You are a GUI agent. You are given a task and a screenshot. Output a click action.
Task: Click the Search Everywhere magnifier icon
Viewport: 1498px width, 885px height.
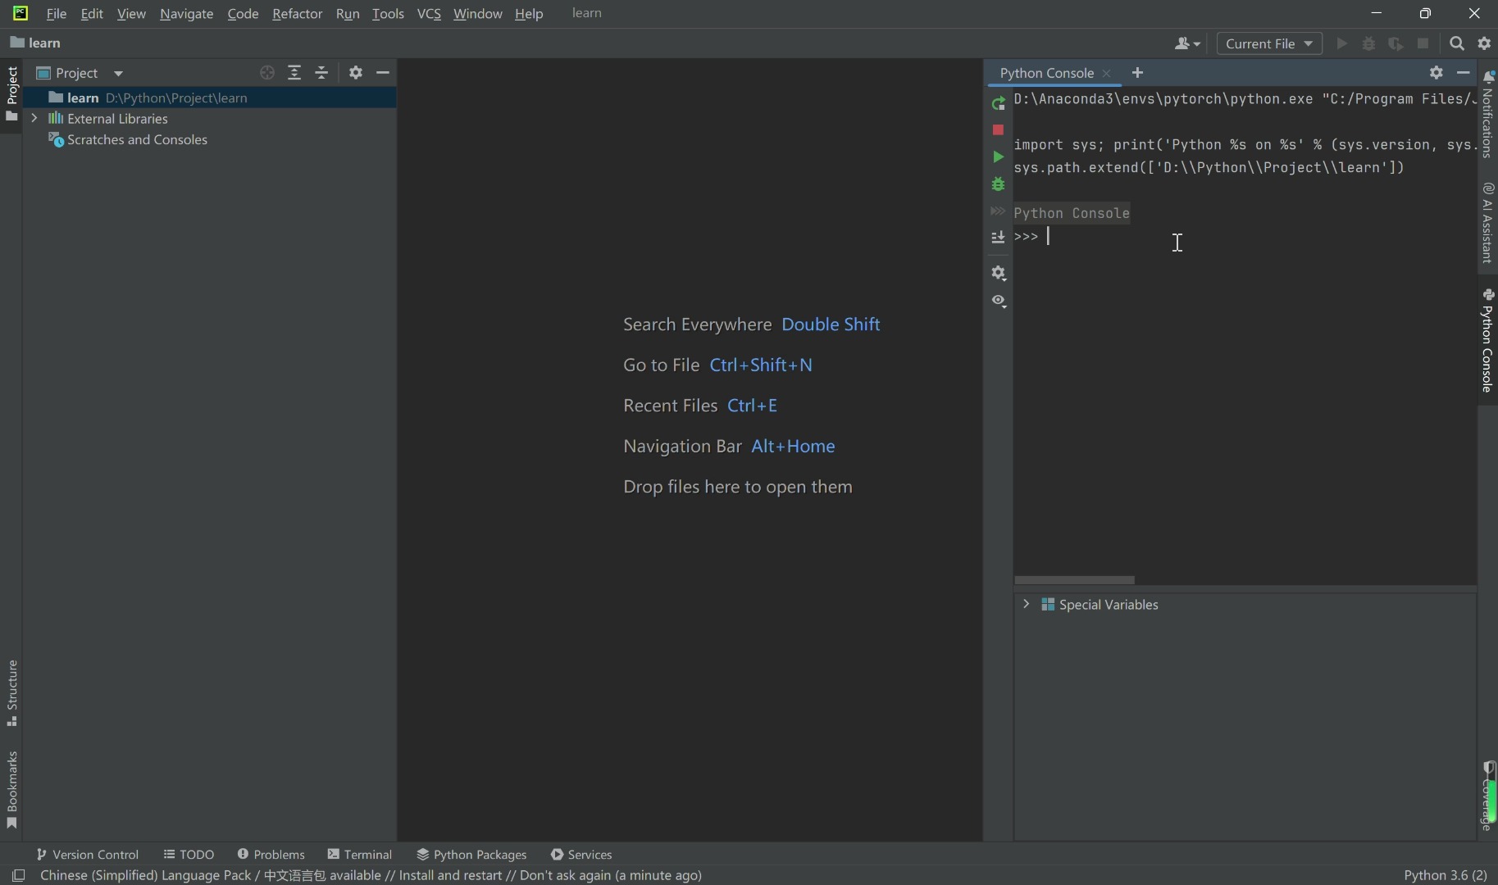(x=1456, y=43)
